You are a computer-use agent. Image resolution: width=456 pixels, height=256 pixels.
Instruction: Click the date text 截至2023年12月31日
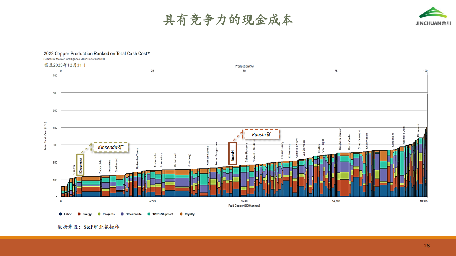[x=65, y=65]
